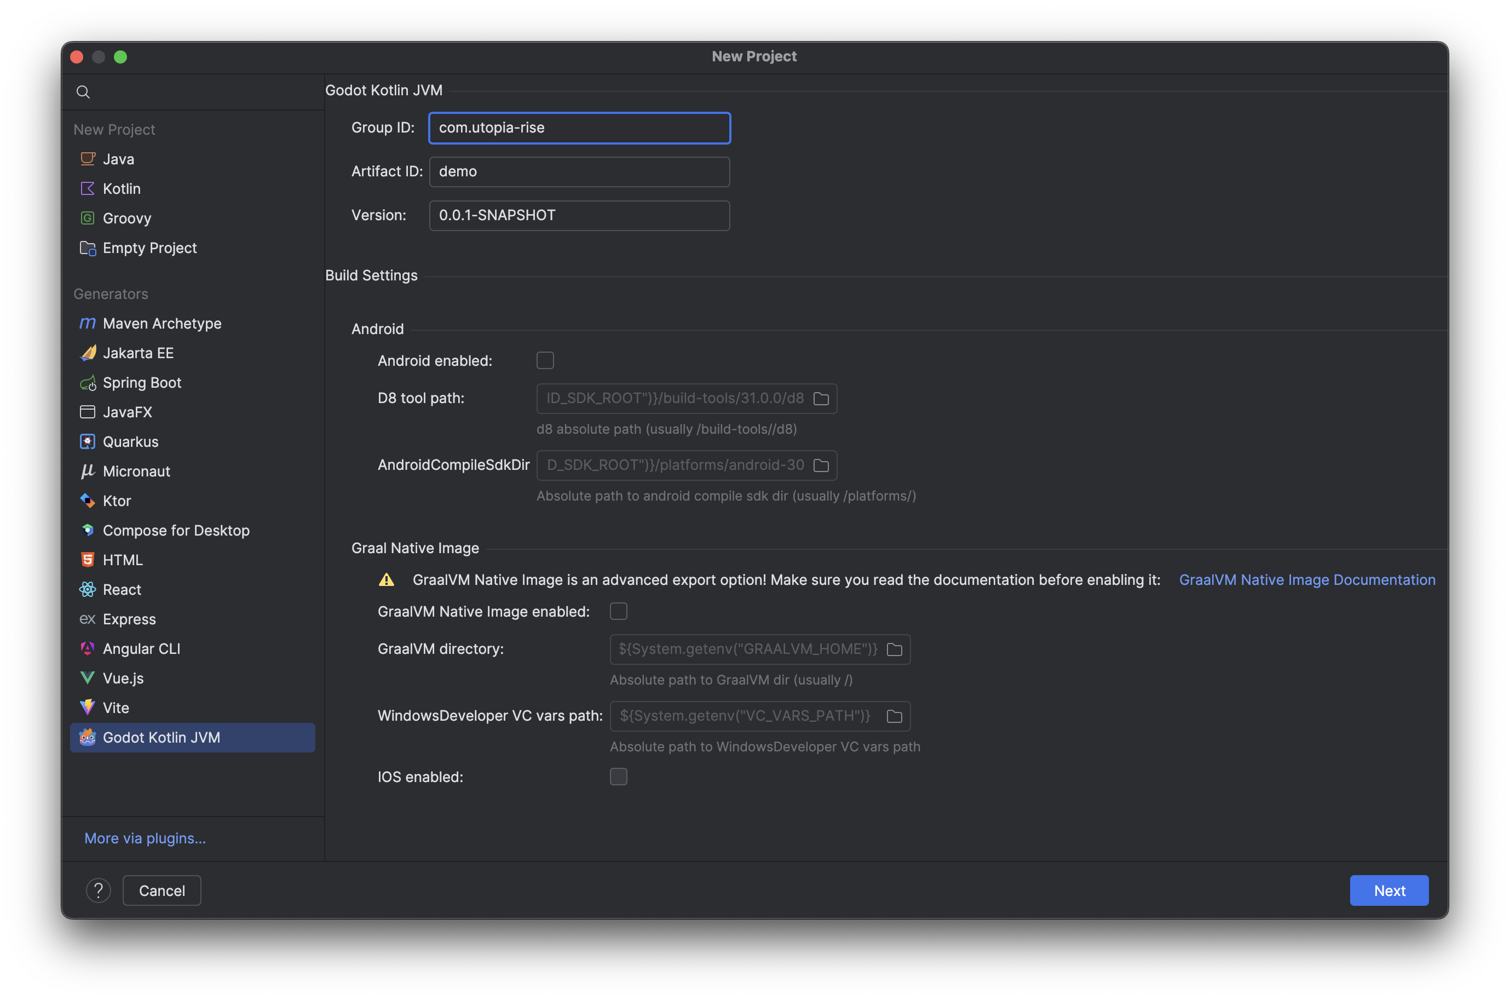Viewport: 1510px width, 1000px height.
Task: Click the Ktor icon
Action: pos(87,501)
